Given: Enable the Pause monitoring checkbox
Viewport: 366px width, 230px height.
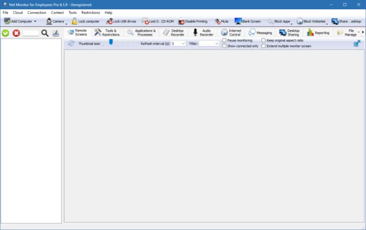Looking at the screenshot, I should [x=224, y=40].
